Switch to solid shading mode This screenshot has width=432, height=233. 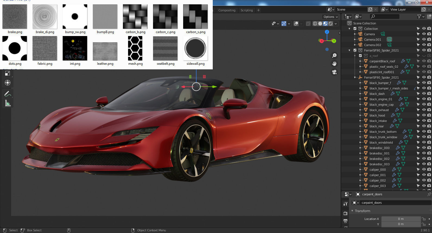[320, 24]
